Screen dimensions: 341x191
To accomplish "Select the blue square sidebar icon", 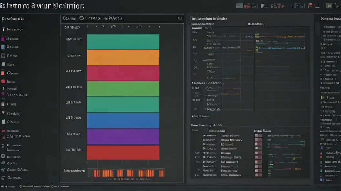I will coord(3,47).
